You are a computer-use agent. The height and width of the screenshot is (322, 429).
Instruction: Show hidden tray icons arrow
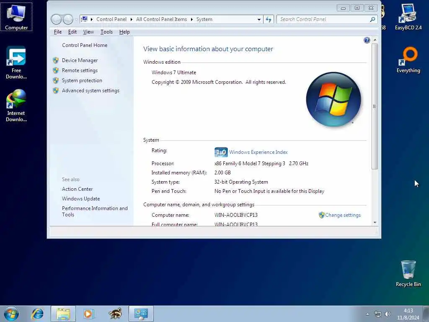point(367,314)
